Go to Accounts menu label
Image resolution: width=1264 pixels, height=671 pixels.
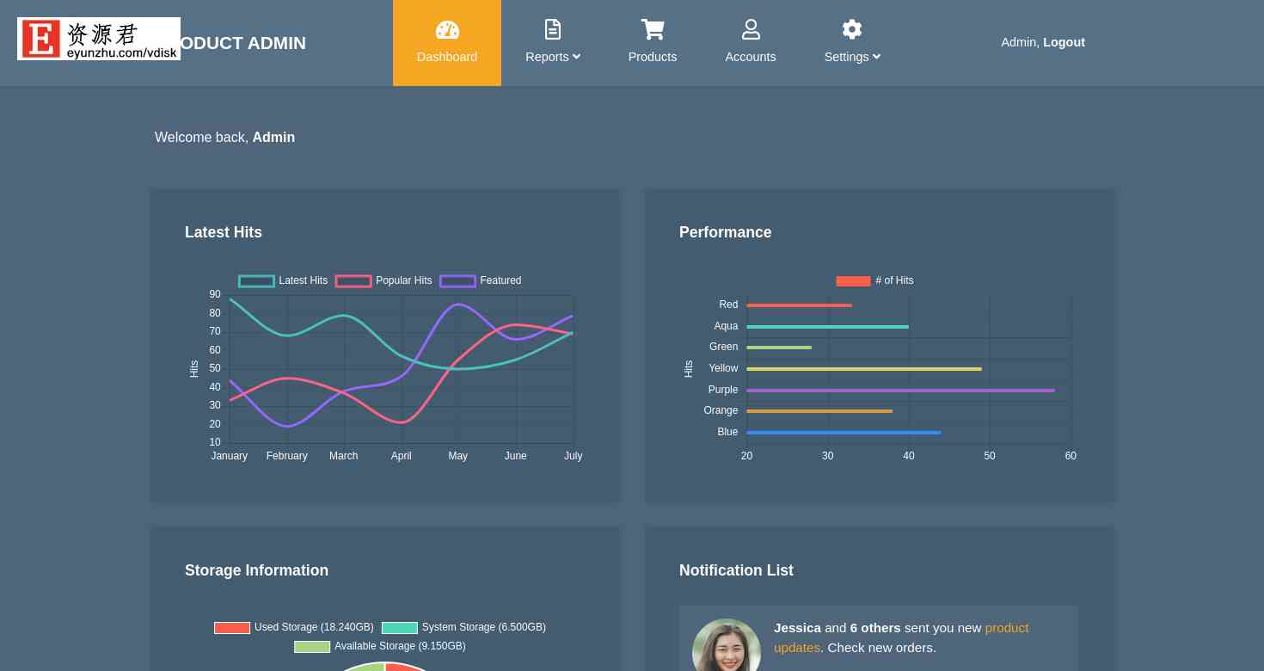coord(751,57)
